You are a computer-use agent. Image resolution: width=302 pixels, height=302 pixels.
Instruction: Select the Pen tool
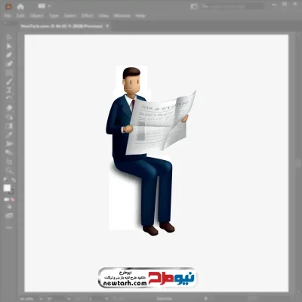point(9,55)
